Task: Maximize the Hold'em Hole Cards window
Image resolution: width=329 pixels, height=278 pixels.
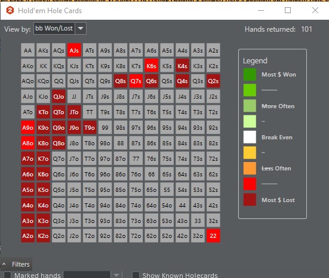Action: pos(288,10)
